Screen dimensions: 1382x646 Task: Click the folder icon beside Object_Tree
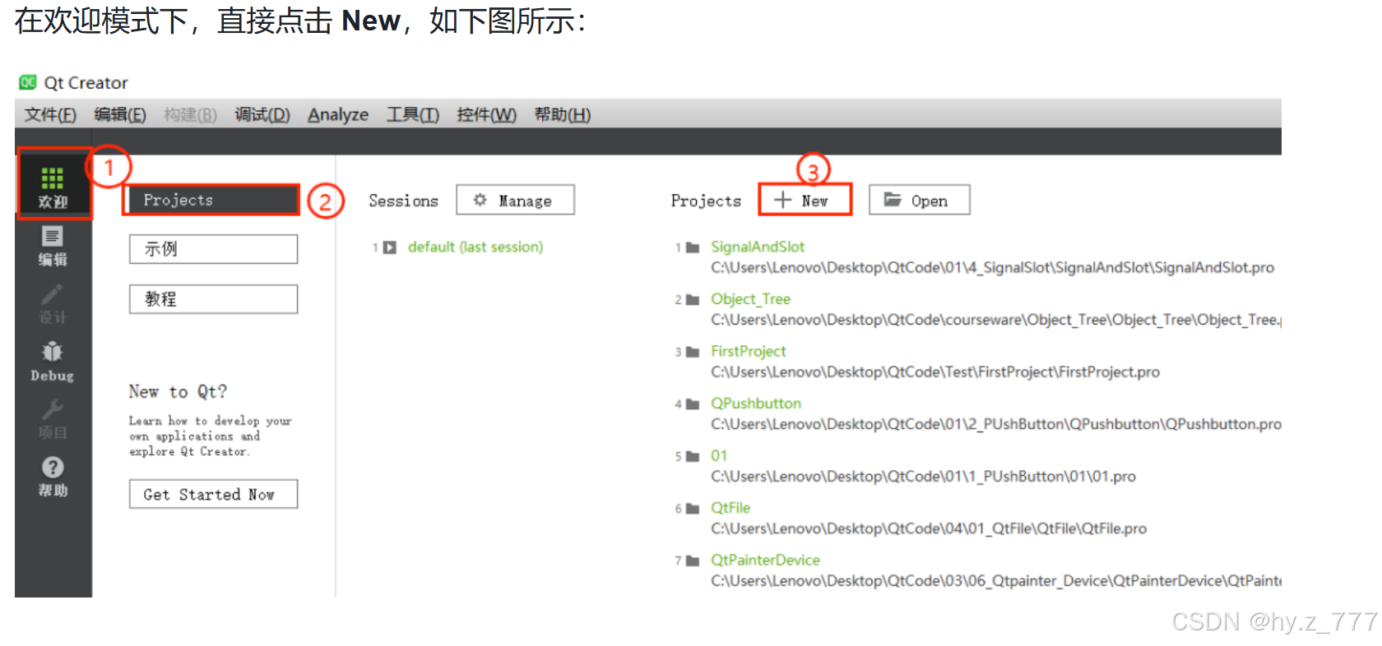[693, 300]
